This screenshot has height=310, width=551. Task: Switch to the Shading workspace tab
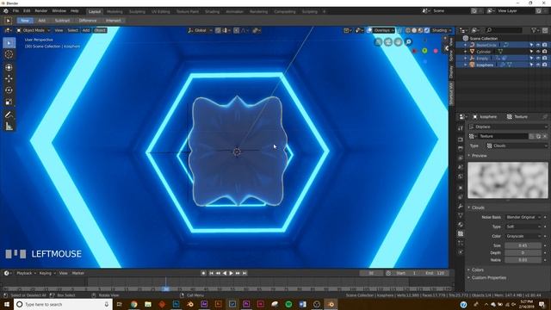click(x=212, y=11)
